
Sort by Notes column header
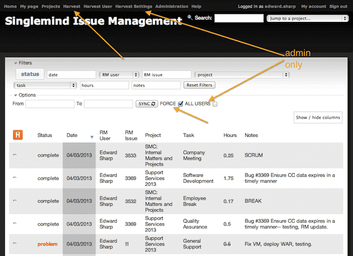(251, 135)
